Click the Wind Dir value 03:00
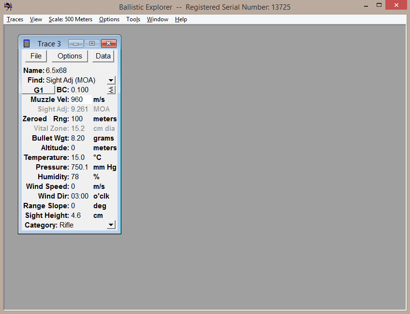This screenshot has height=314, width=410. point(80,196)
